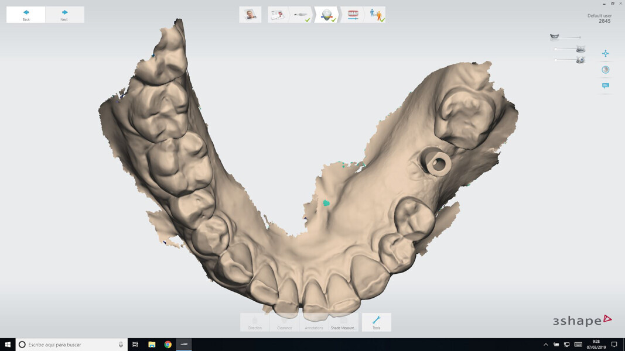Go to the scanner wand workflow step
Viewport: 625px width, 351px height.
tap(301, 15)
